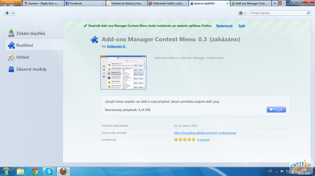Click the Firefox taskbar icon
Viewport: 315px width, 176px height.
pos(63,172)
